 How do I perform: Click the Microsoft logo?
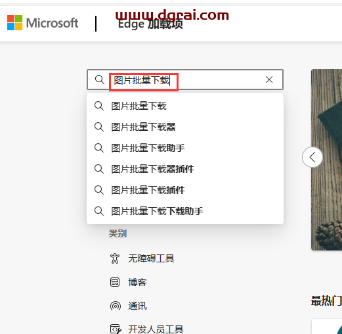(43, 23)
